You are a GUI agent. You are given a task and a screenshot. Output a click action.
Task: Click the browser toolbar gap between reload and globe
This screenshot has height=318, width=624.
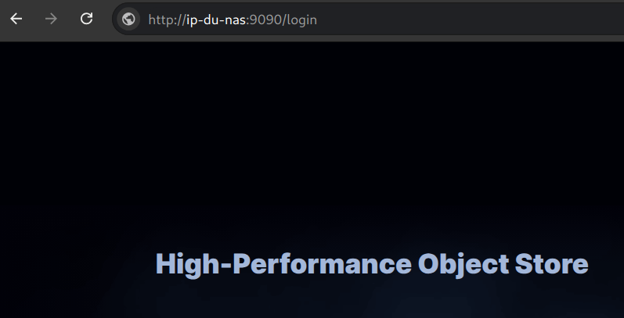coord(103,19)
